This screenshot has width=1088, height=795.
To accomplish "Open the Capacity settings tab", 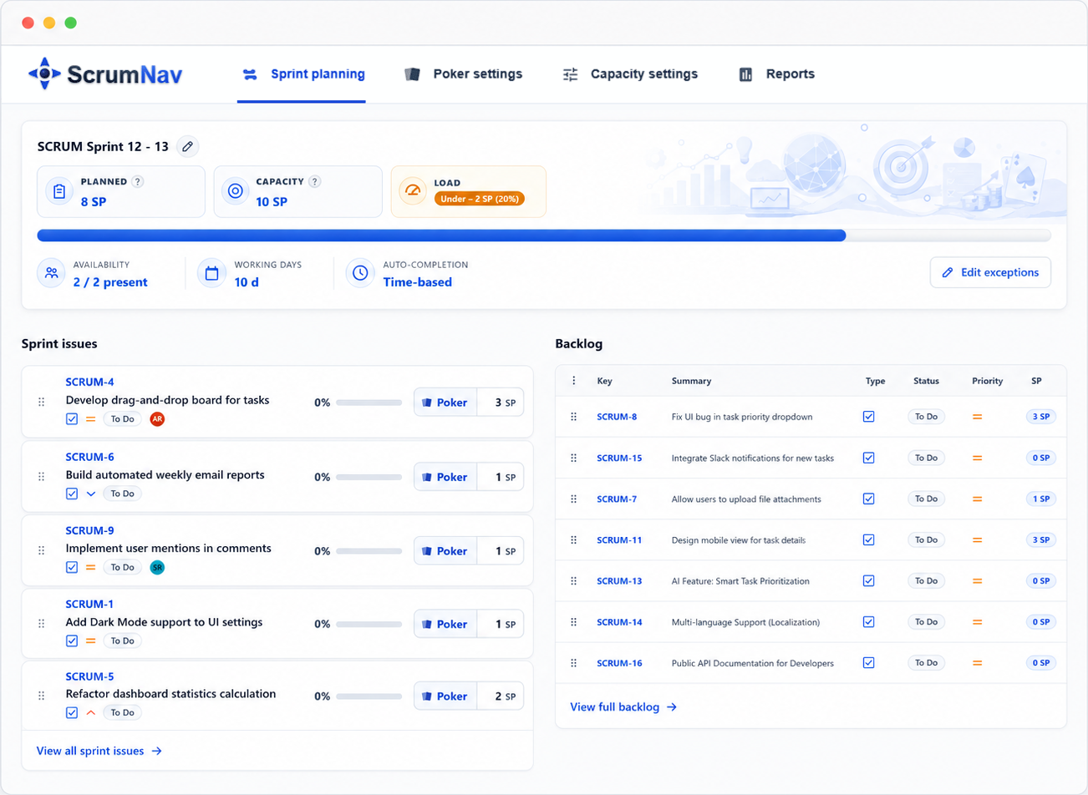I will pos(630,74).
